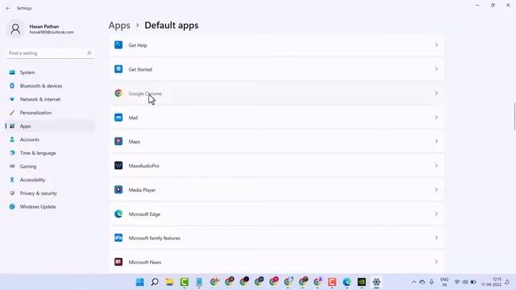Click the Hasan Pathan account name

[44, 27]
